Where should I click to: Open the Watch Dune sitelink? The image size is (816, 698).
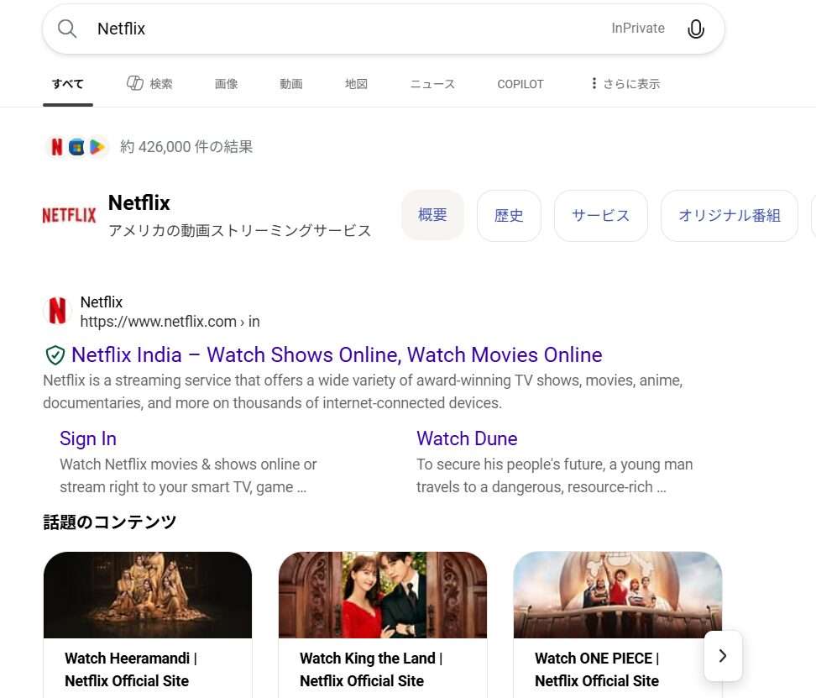[x=467, y=438]
